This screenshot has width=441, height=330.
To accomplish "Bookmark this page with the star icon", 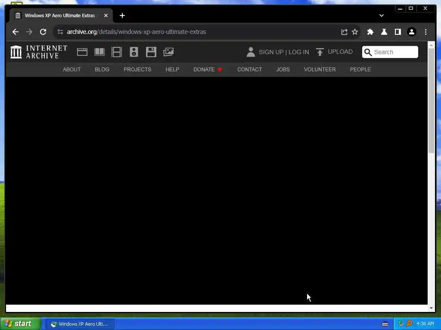I will [355, 32].
